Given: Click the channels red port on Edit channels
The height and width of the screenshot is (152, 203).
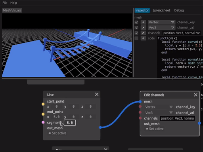Looking at the screenshot, I should (x=140, y=118).
